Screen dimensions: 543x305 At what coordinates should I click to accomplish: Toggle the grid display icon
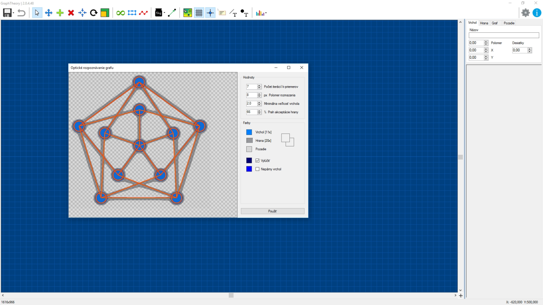tap(199, 13)
